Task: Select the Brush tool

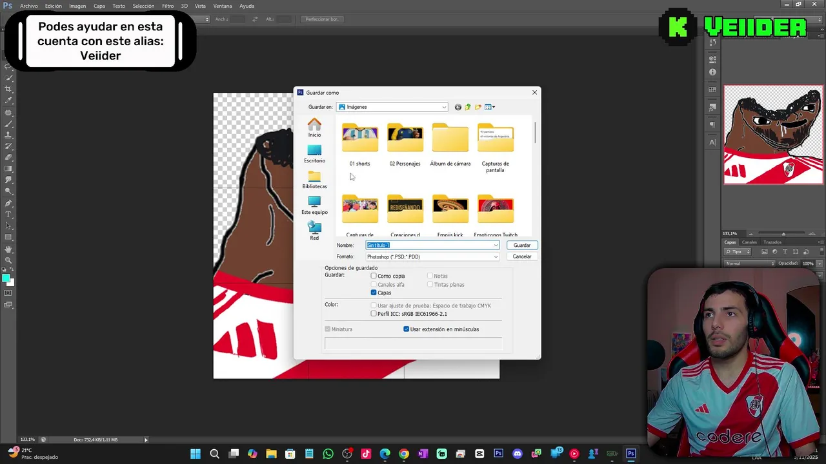Action: (x=8, y=124)
